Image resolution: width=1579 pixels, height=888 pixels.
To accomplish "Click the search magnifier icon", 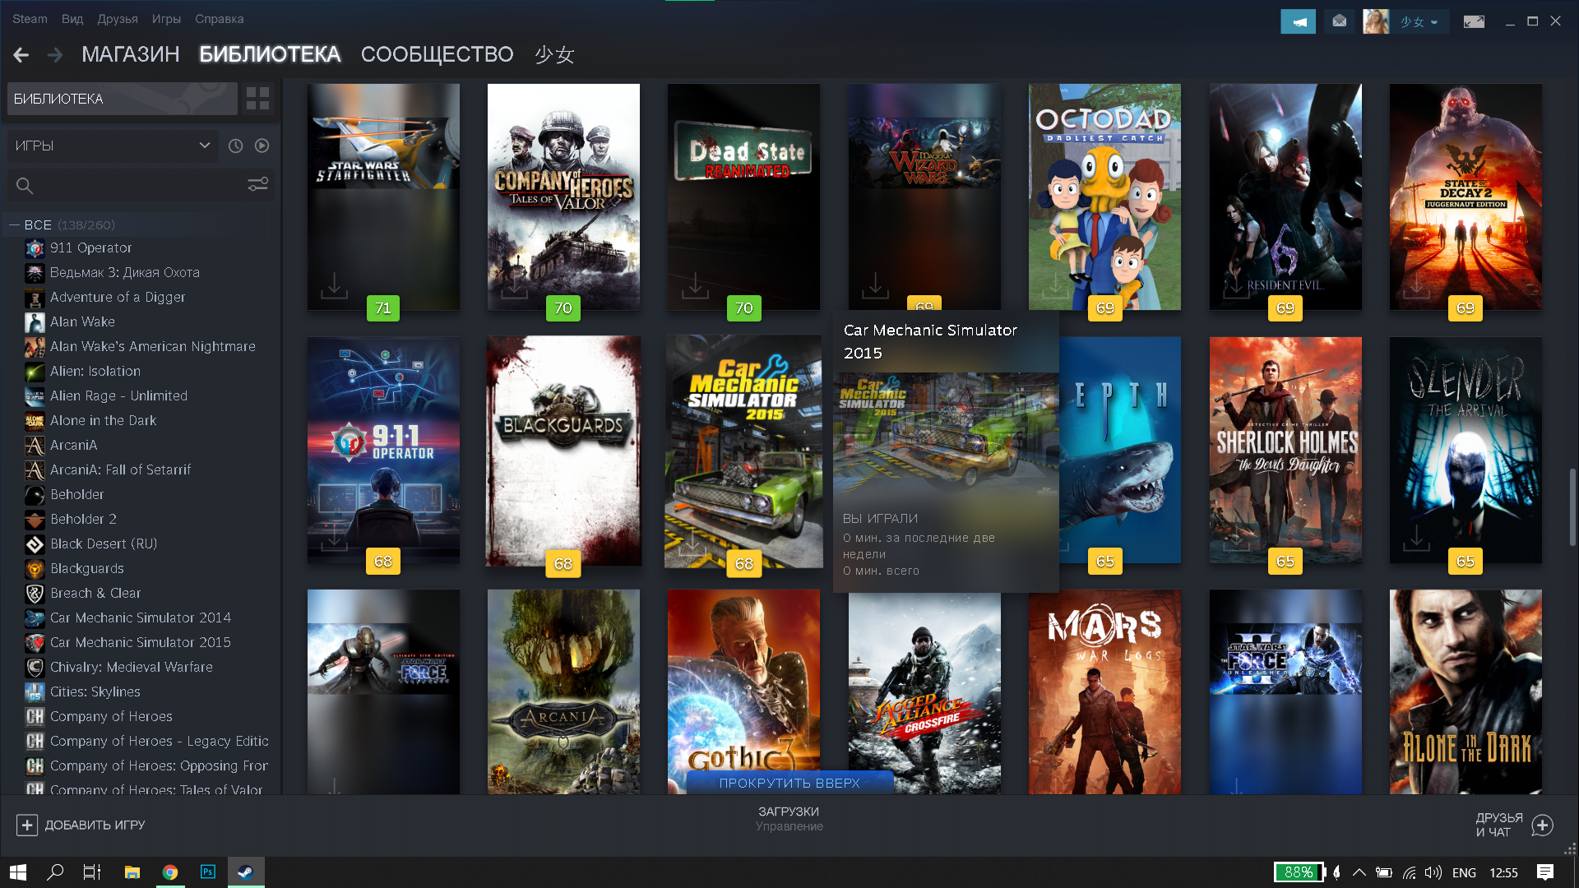I will pos(25,186).
